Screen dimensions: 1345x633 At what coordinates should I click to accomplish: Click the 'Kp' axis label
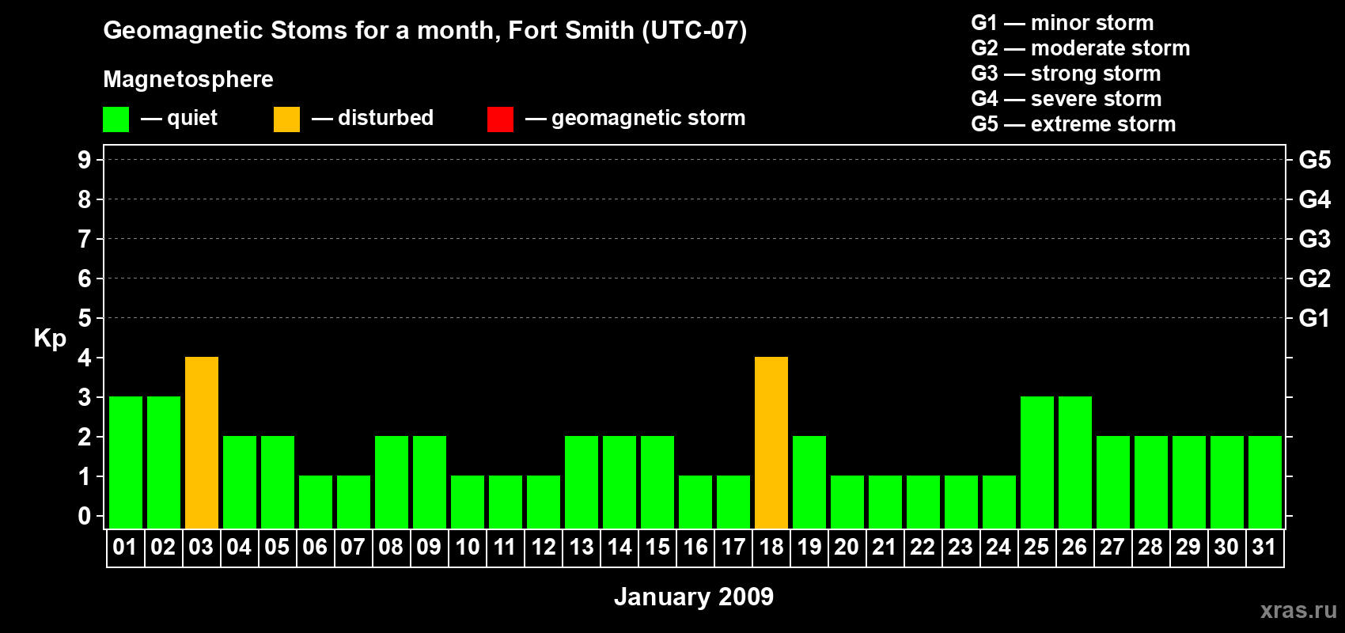click(x=50, y=339)
